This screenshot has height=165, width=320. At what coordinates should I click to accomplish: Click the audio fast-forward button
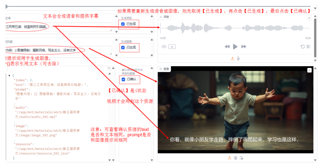click(244, 47)
